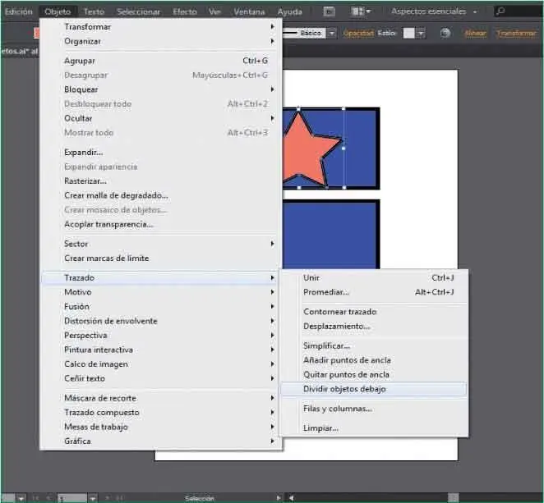Close the Objeto menu via its title
The width and height of the screenshot is (544, 503).
58,11
